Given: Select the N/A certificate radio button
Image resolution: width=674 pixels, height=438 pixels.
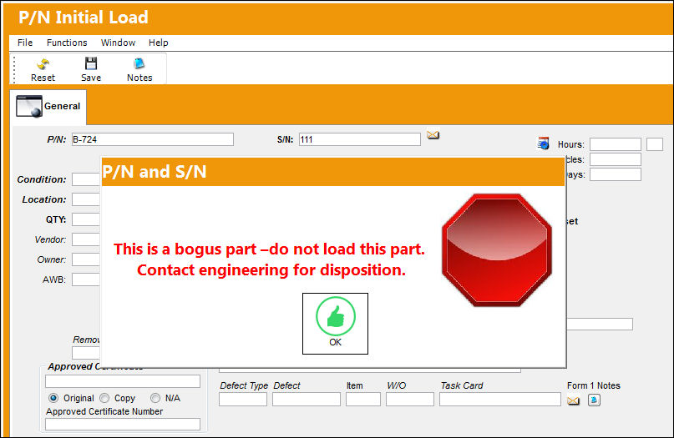Looking at the screenshot, I should pos(155,398).
